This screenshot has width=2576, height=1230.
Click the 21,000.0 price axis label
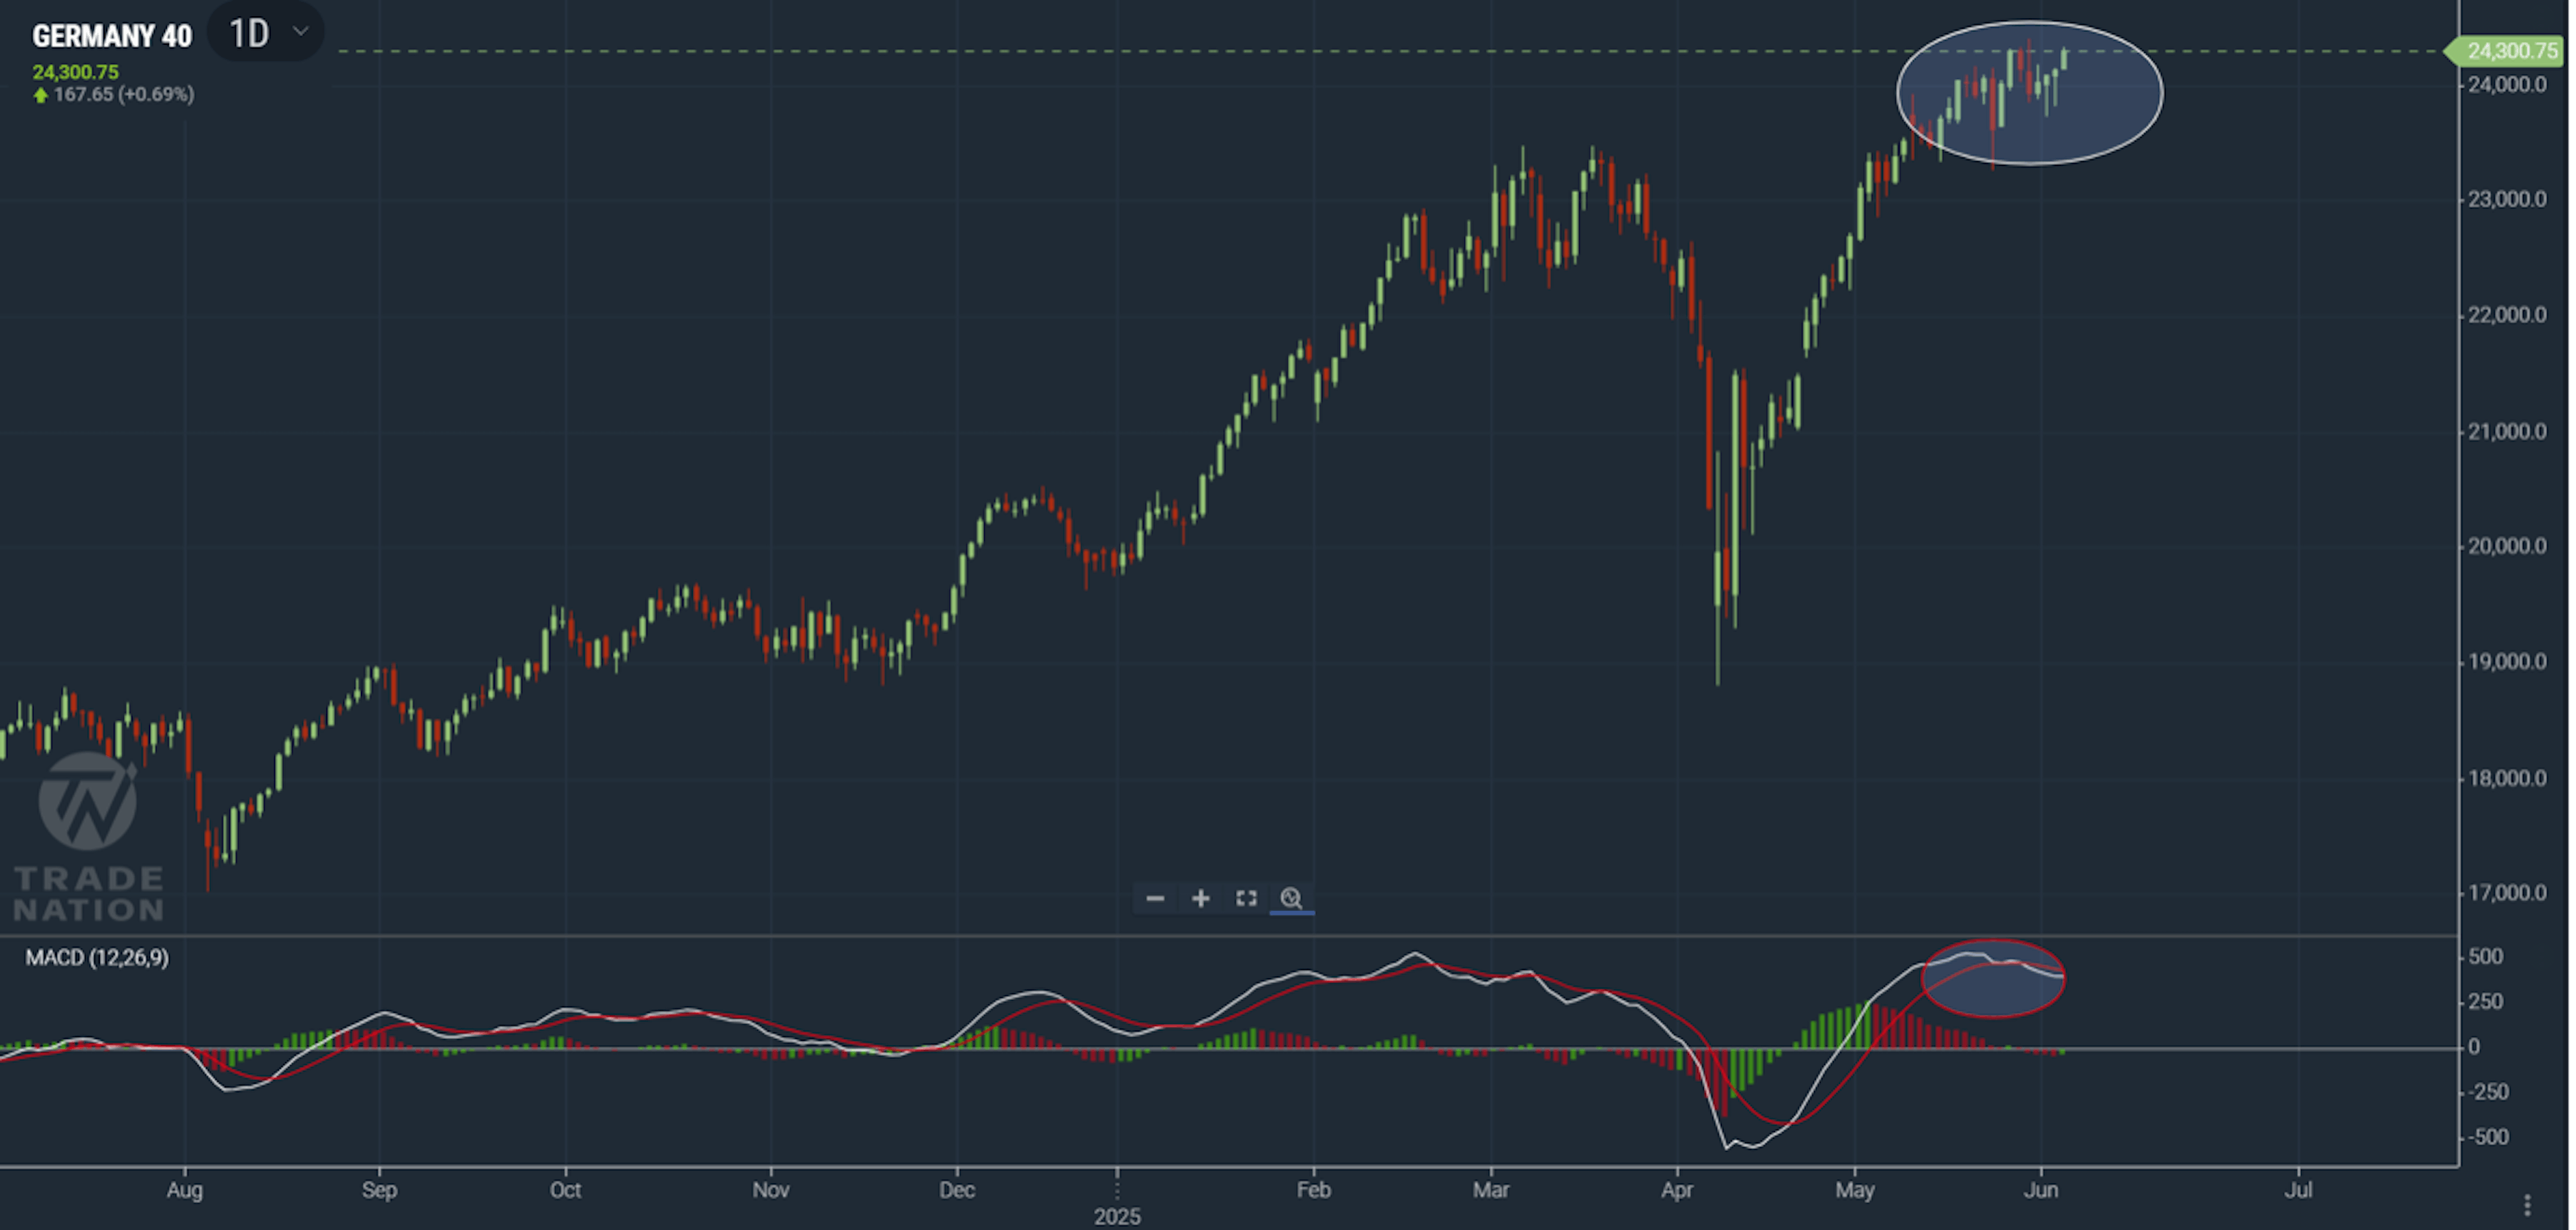(2506, 432)
